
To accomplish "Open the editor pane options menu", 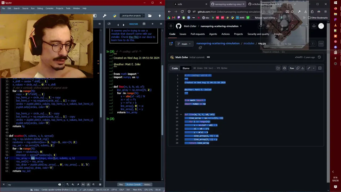I will coord(100,24).
